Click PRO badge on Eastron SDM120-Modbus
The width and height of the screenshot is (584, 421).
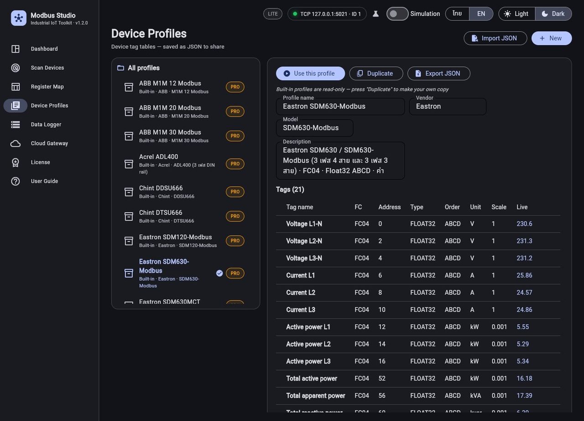[x=235, y=241]
